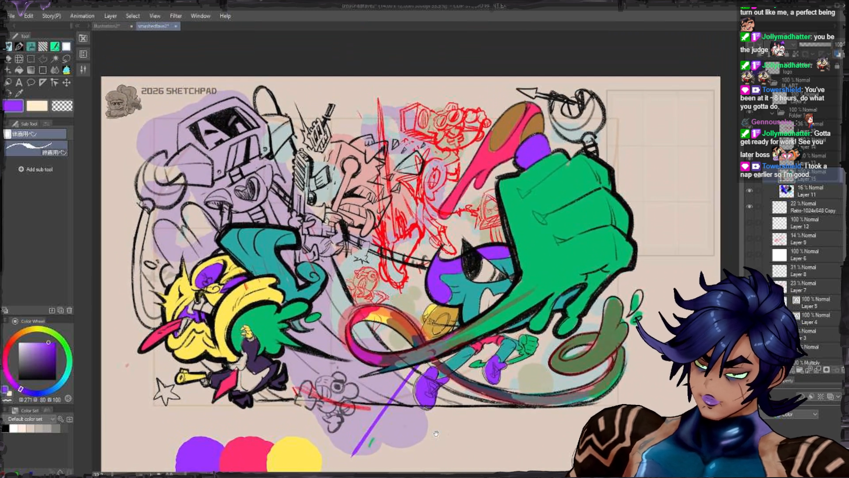Image resolution: width=849 pixels, height=478 pixels.
Task: Click the trash icon in sub tool panel
Action: pyautogui.click(x=69, y=310)
